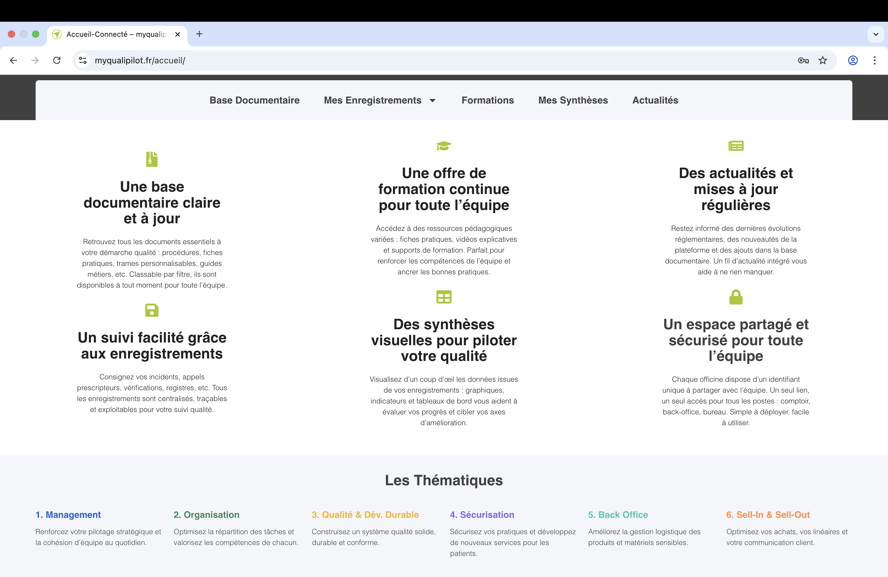Bookmark this page with the star icon
This screenshot has height=577, width=888.
point(823,60)
